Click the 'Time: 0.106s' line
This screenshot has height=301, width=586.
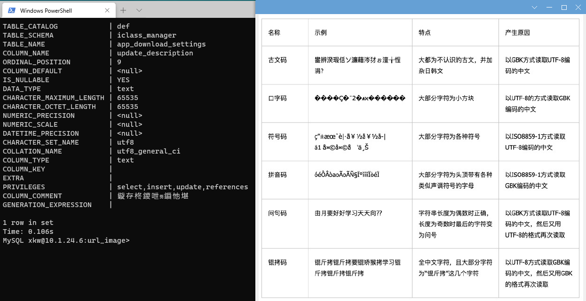click(x=28, y=232)
